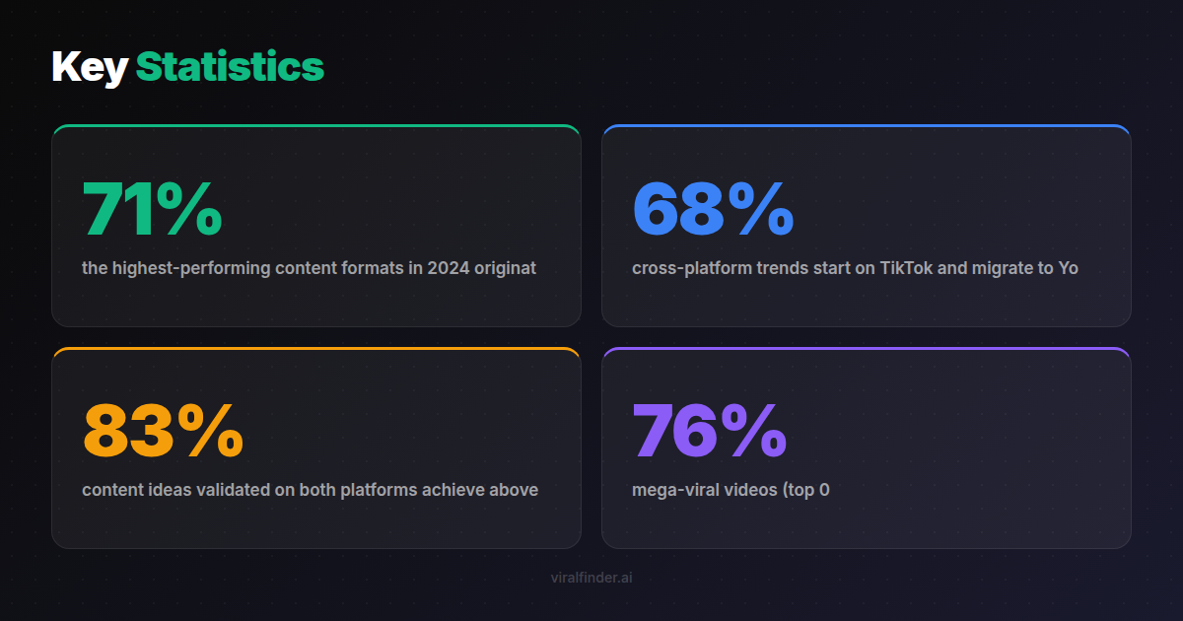This screenshot has width=1183, height=621.
Task: Click the orange 83% figure
Action: [x=163, y=431]
